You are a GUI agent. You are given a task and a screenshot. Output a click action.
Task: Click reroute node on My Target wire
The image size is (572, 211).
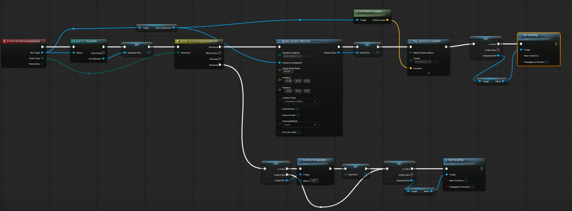coord(73,29)
